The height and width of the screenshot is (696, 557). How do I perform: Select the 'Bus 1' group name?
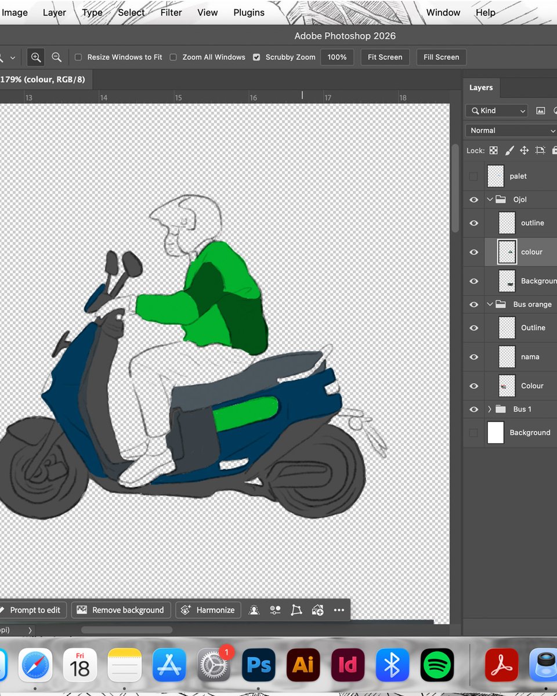[522, 409]
